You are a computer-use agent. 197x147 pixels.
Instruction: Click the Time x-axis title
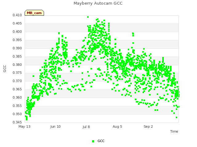[174, 131]
